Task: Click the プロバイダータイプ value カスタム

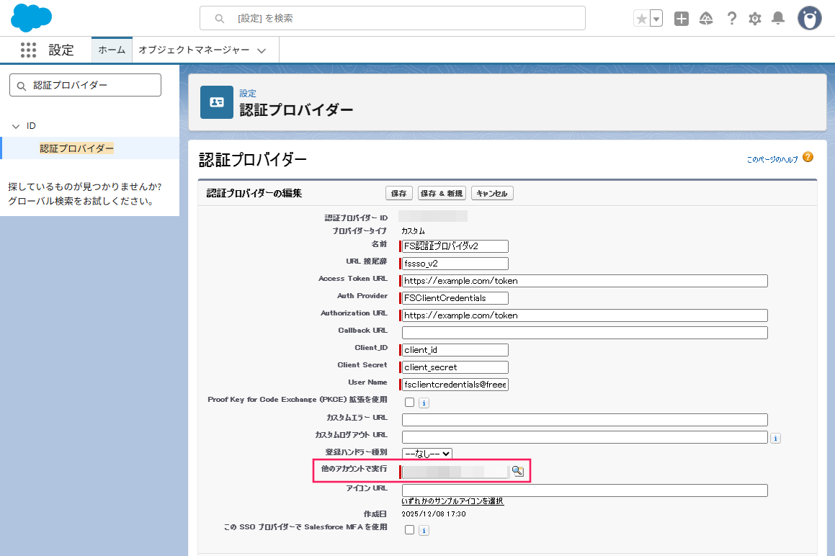Action: coord(414,231)
